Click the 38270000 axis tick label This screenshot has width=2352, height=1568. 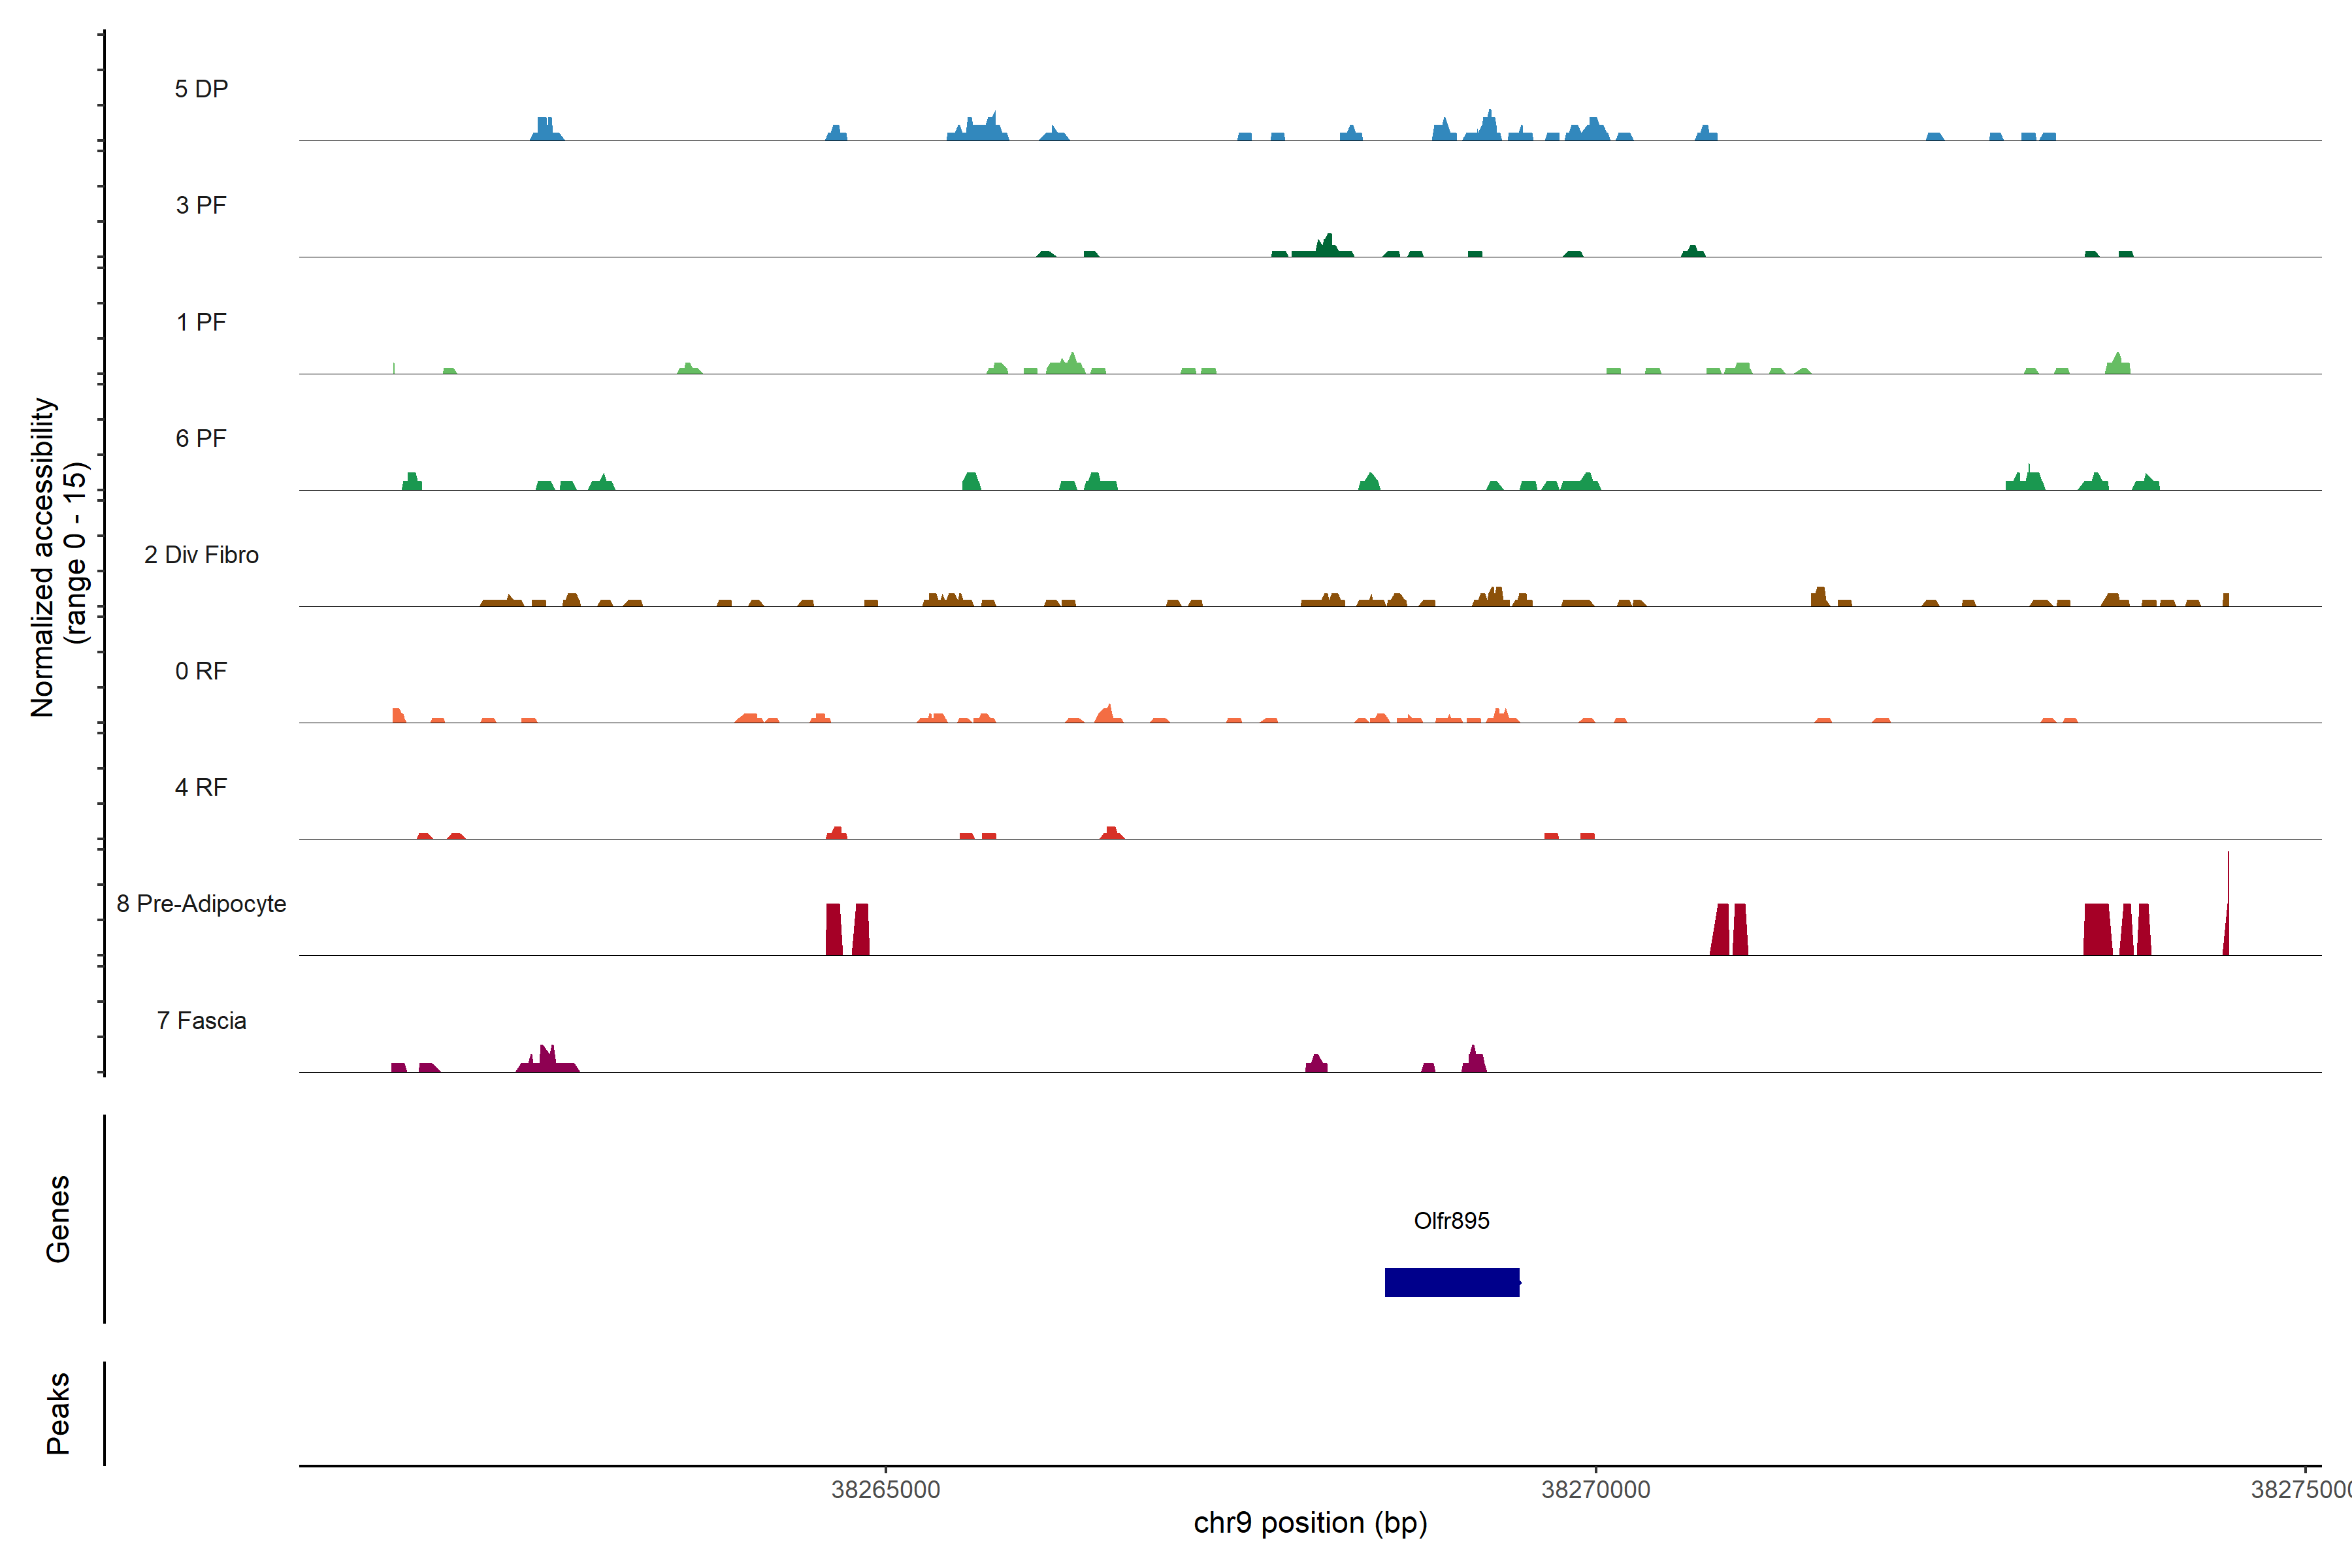(x=1595, y=1489)
